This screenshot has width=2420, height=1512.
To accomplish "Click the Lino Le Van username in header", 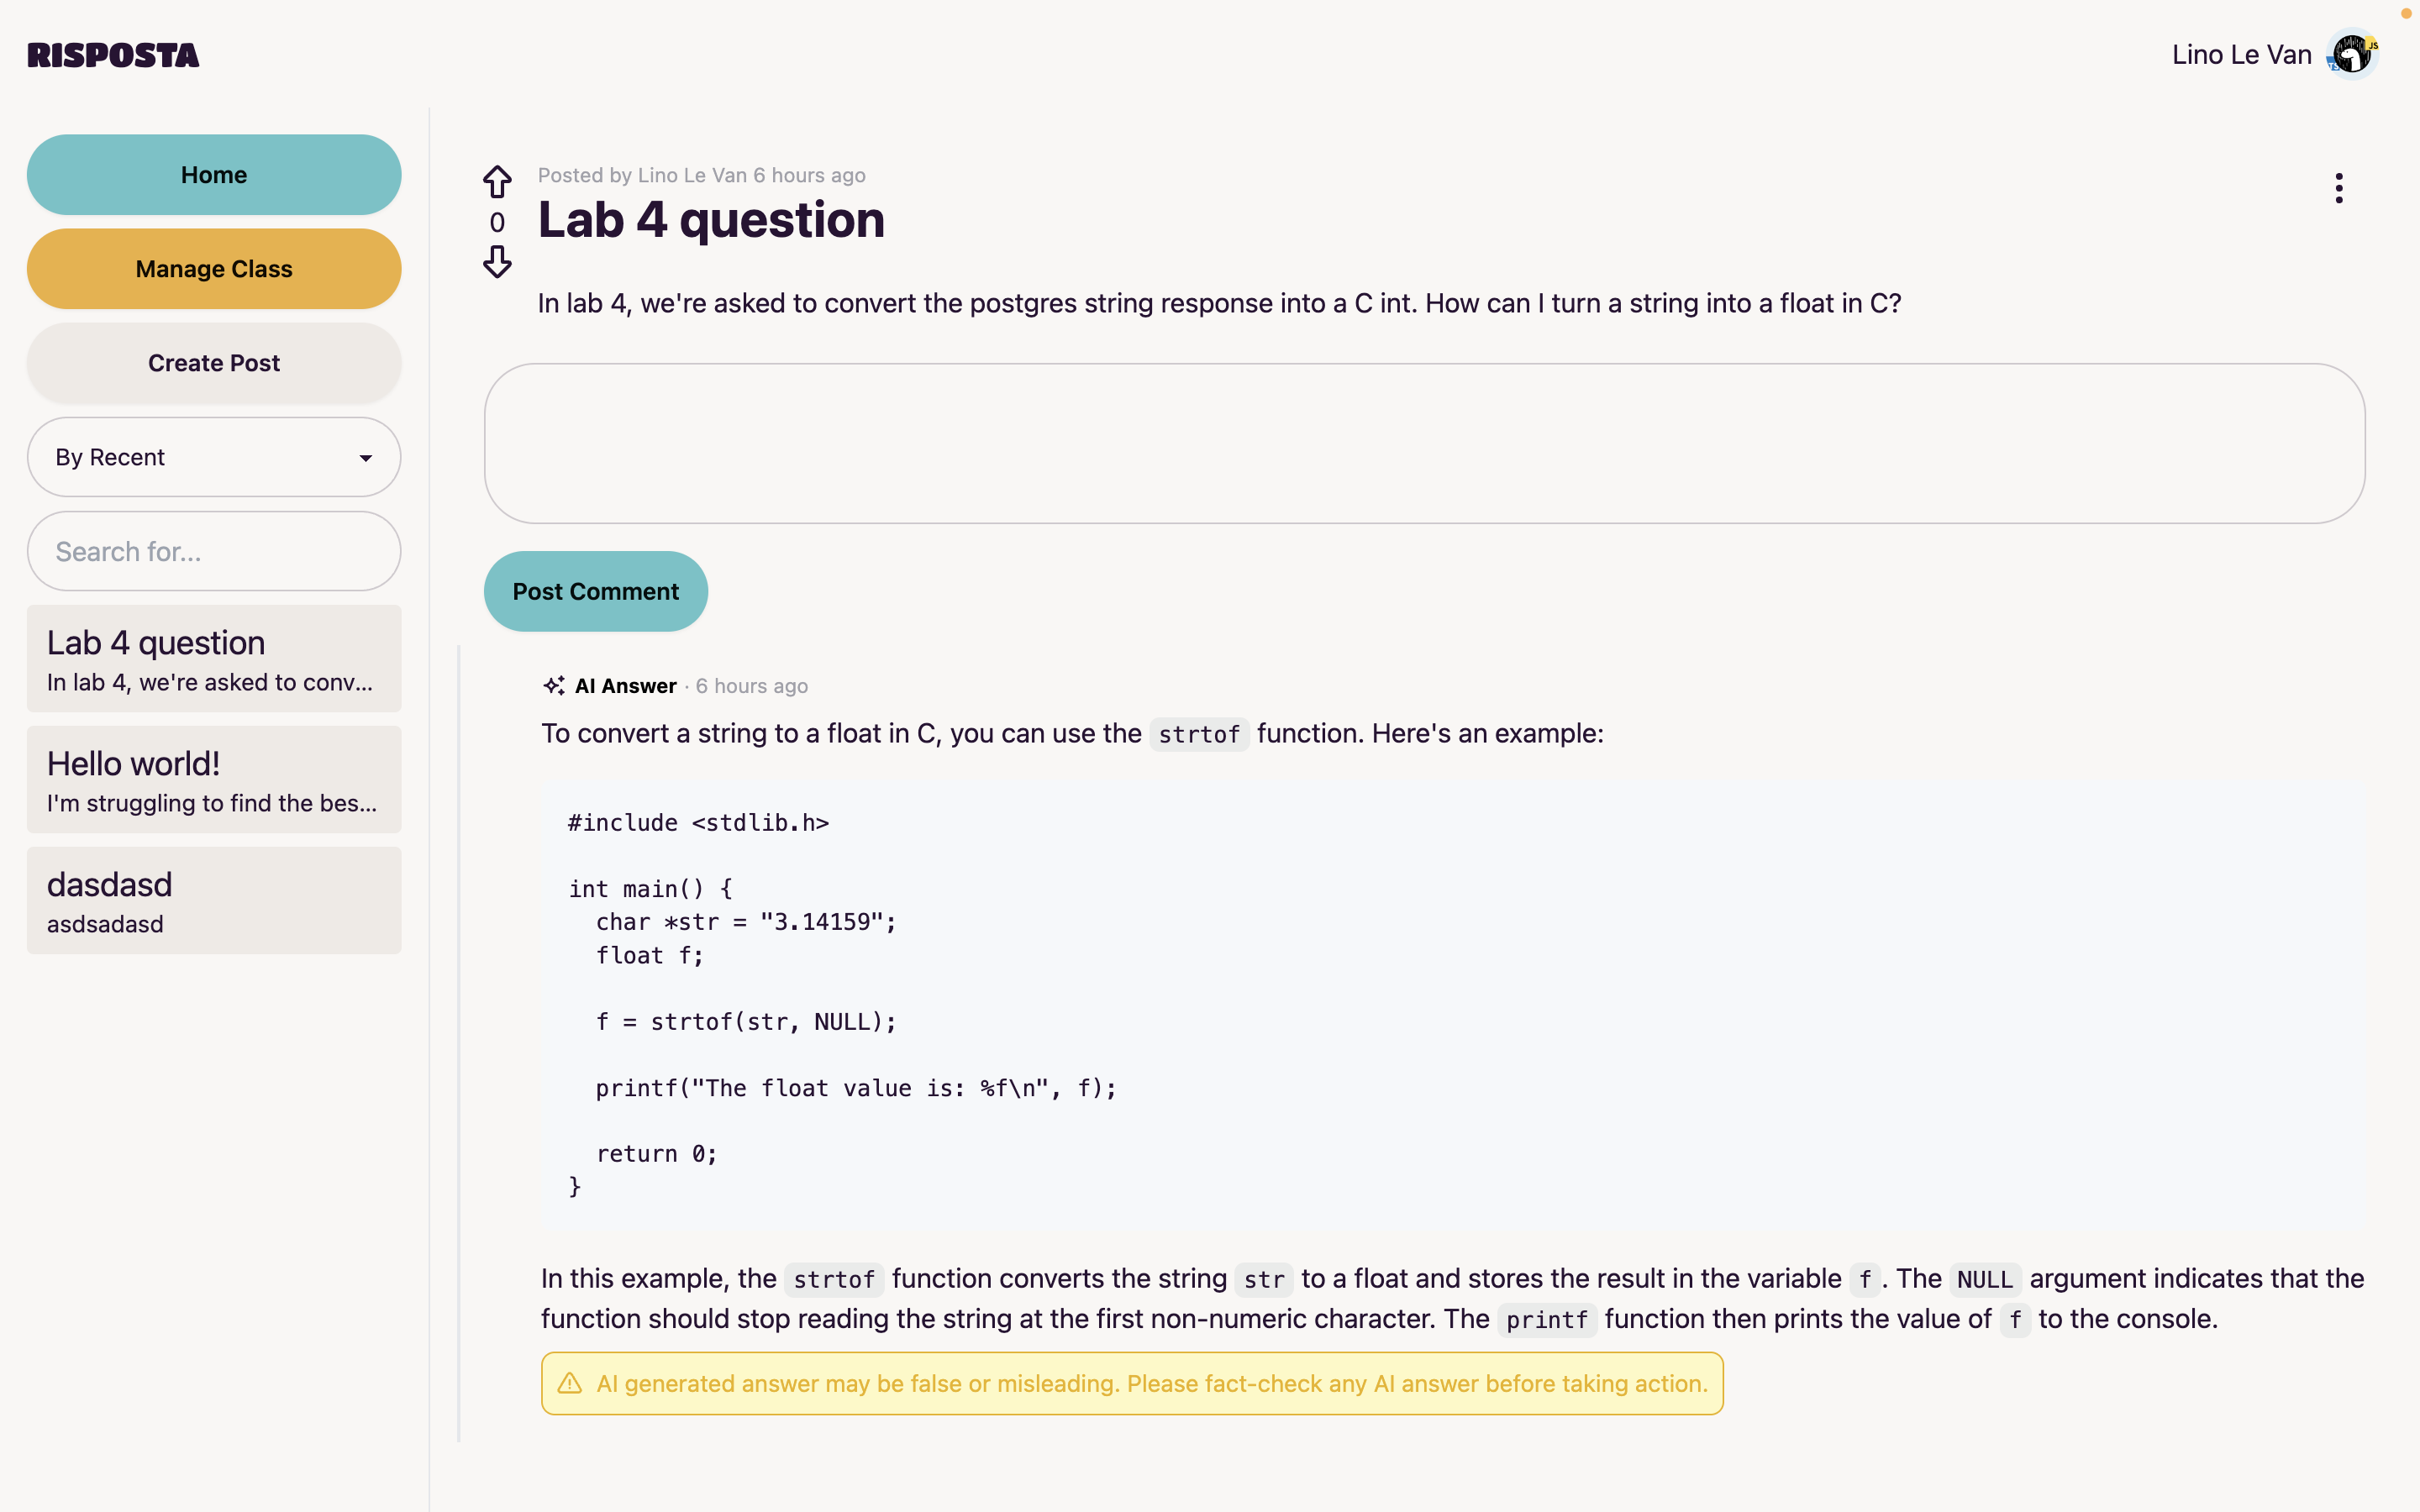I will tap(2241, 55).
